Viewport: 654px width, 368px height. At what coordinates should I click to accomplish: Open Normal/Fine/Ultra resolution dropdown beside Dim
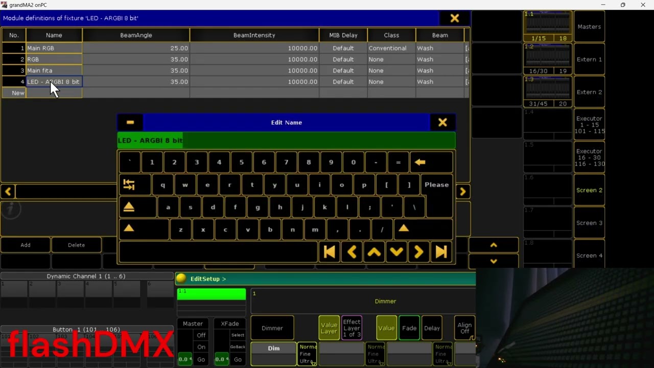point(307,354)
